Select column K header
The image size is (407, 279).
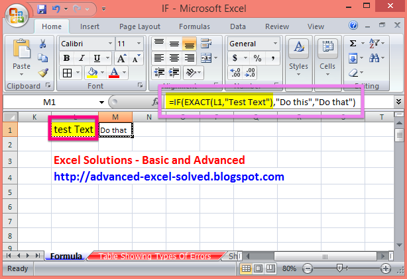(x=34, y=117)
